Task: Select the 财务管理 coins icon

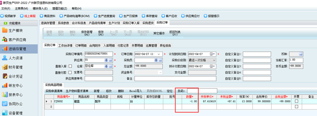Action: coord(5,67)
